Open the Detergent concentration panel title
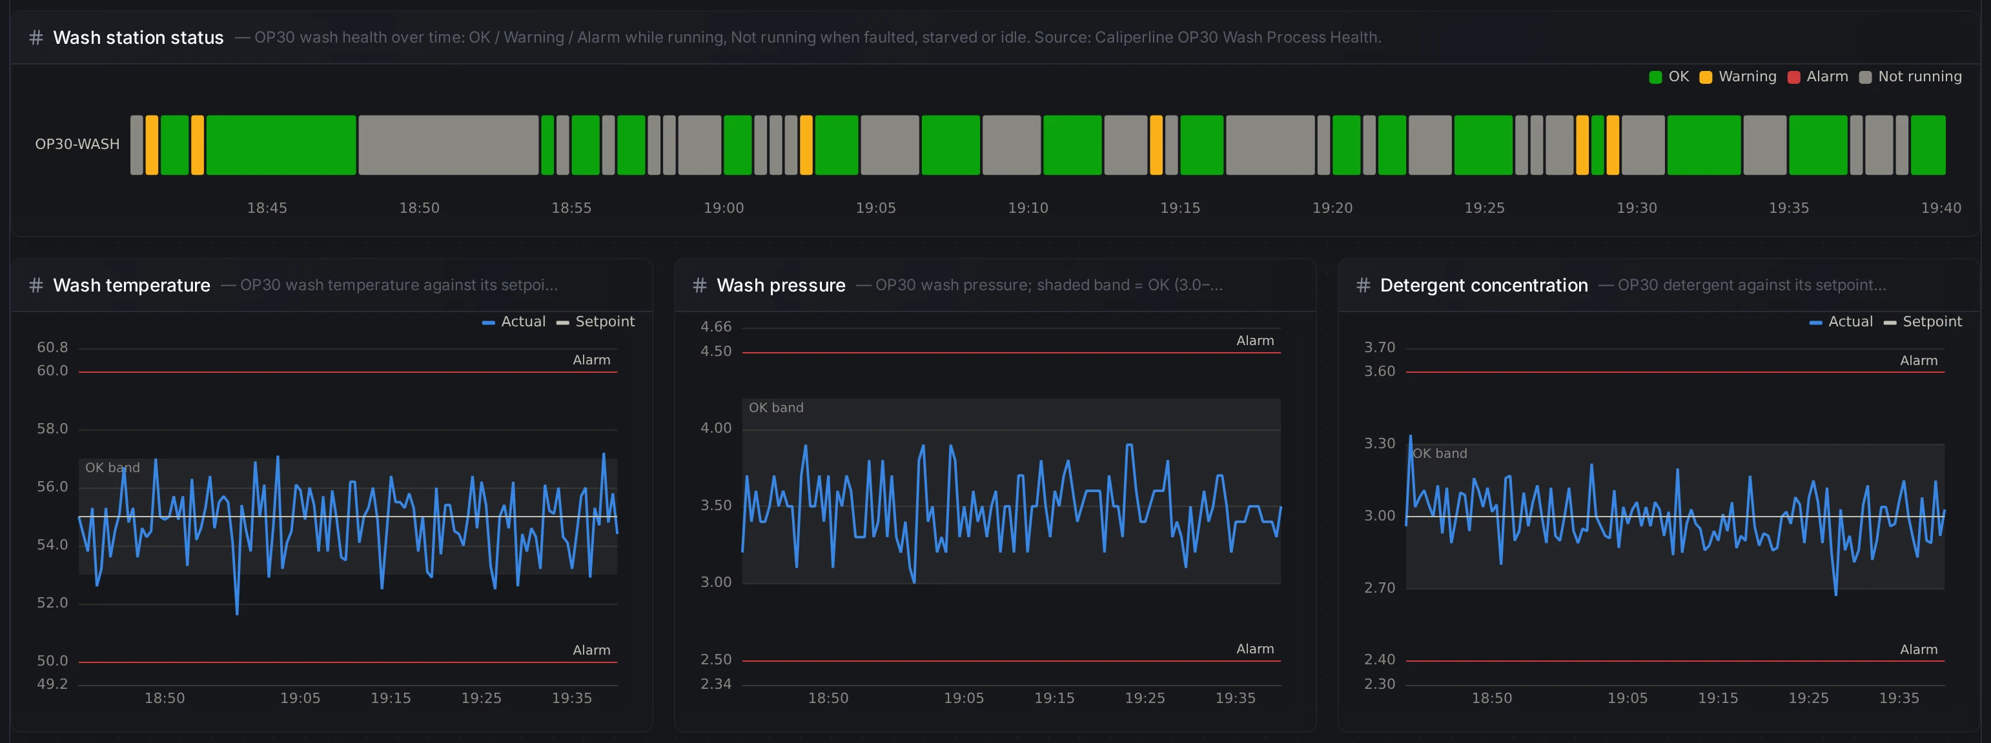 pos(1483,285)
